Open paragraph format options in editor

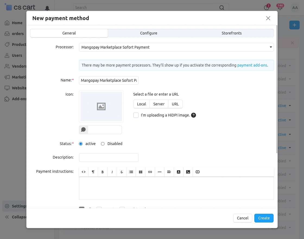point(93,172)
